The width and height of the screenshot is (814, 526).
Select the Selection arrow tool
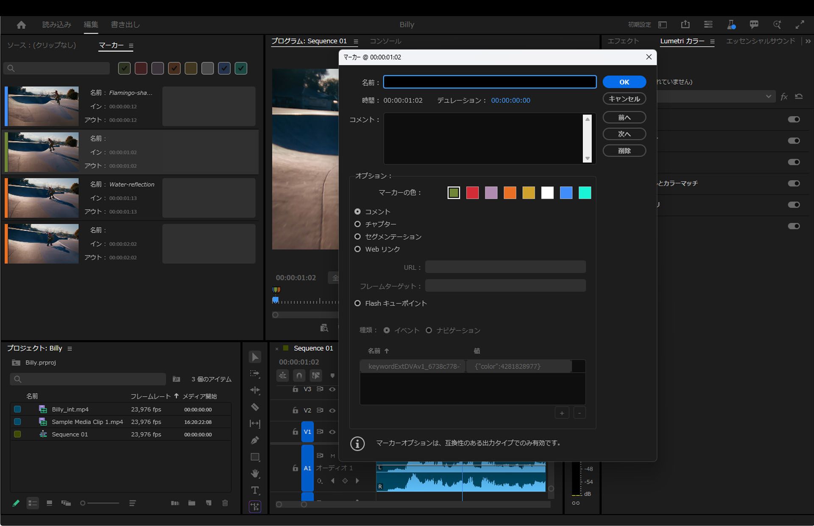pyautogui.click(x=255, y=357)
